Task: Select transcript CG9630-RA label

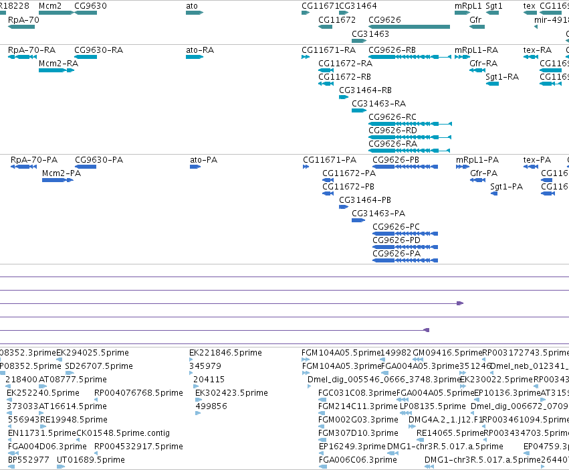Action: pos(99,50)
